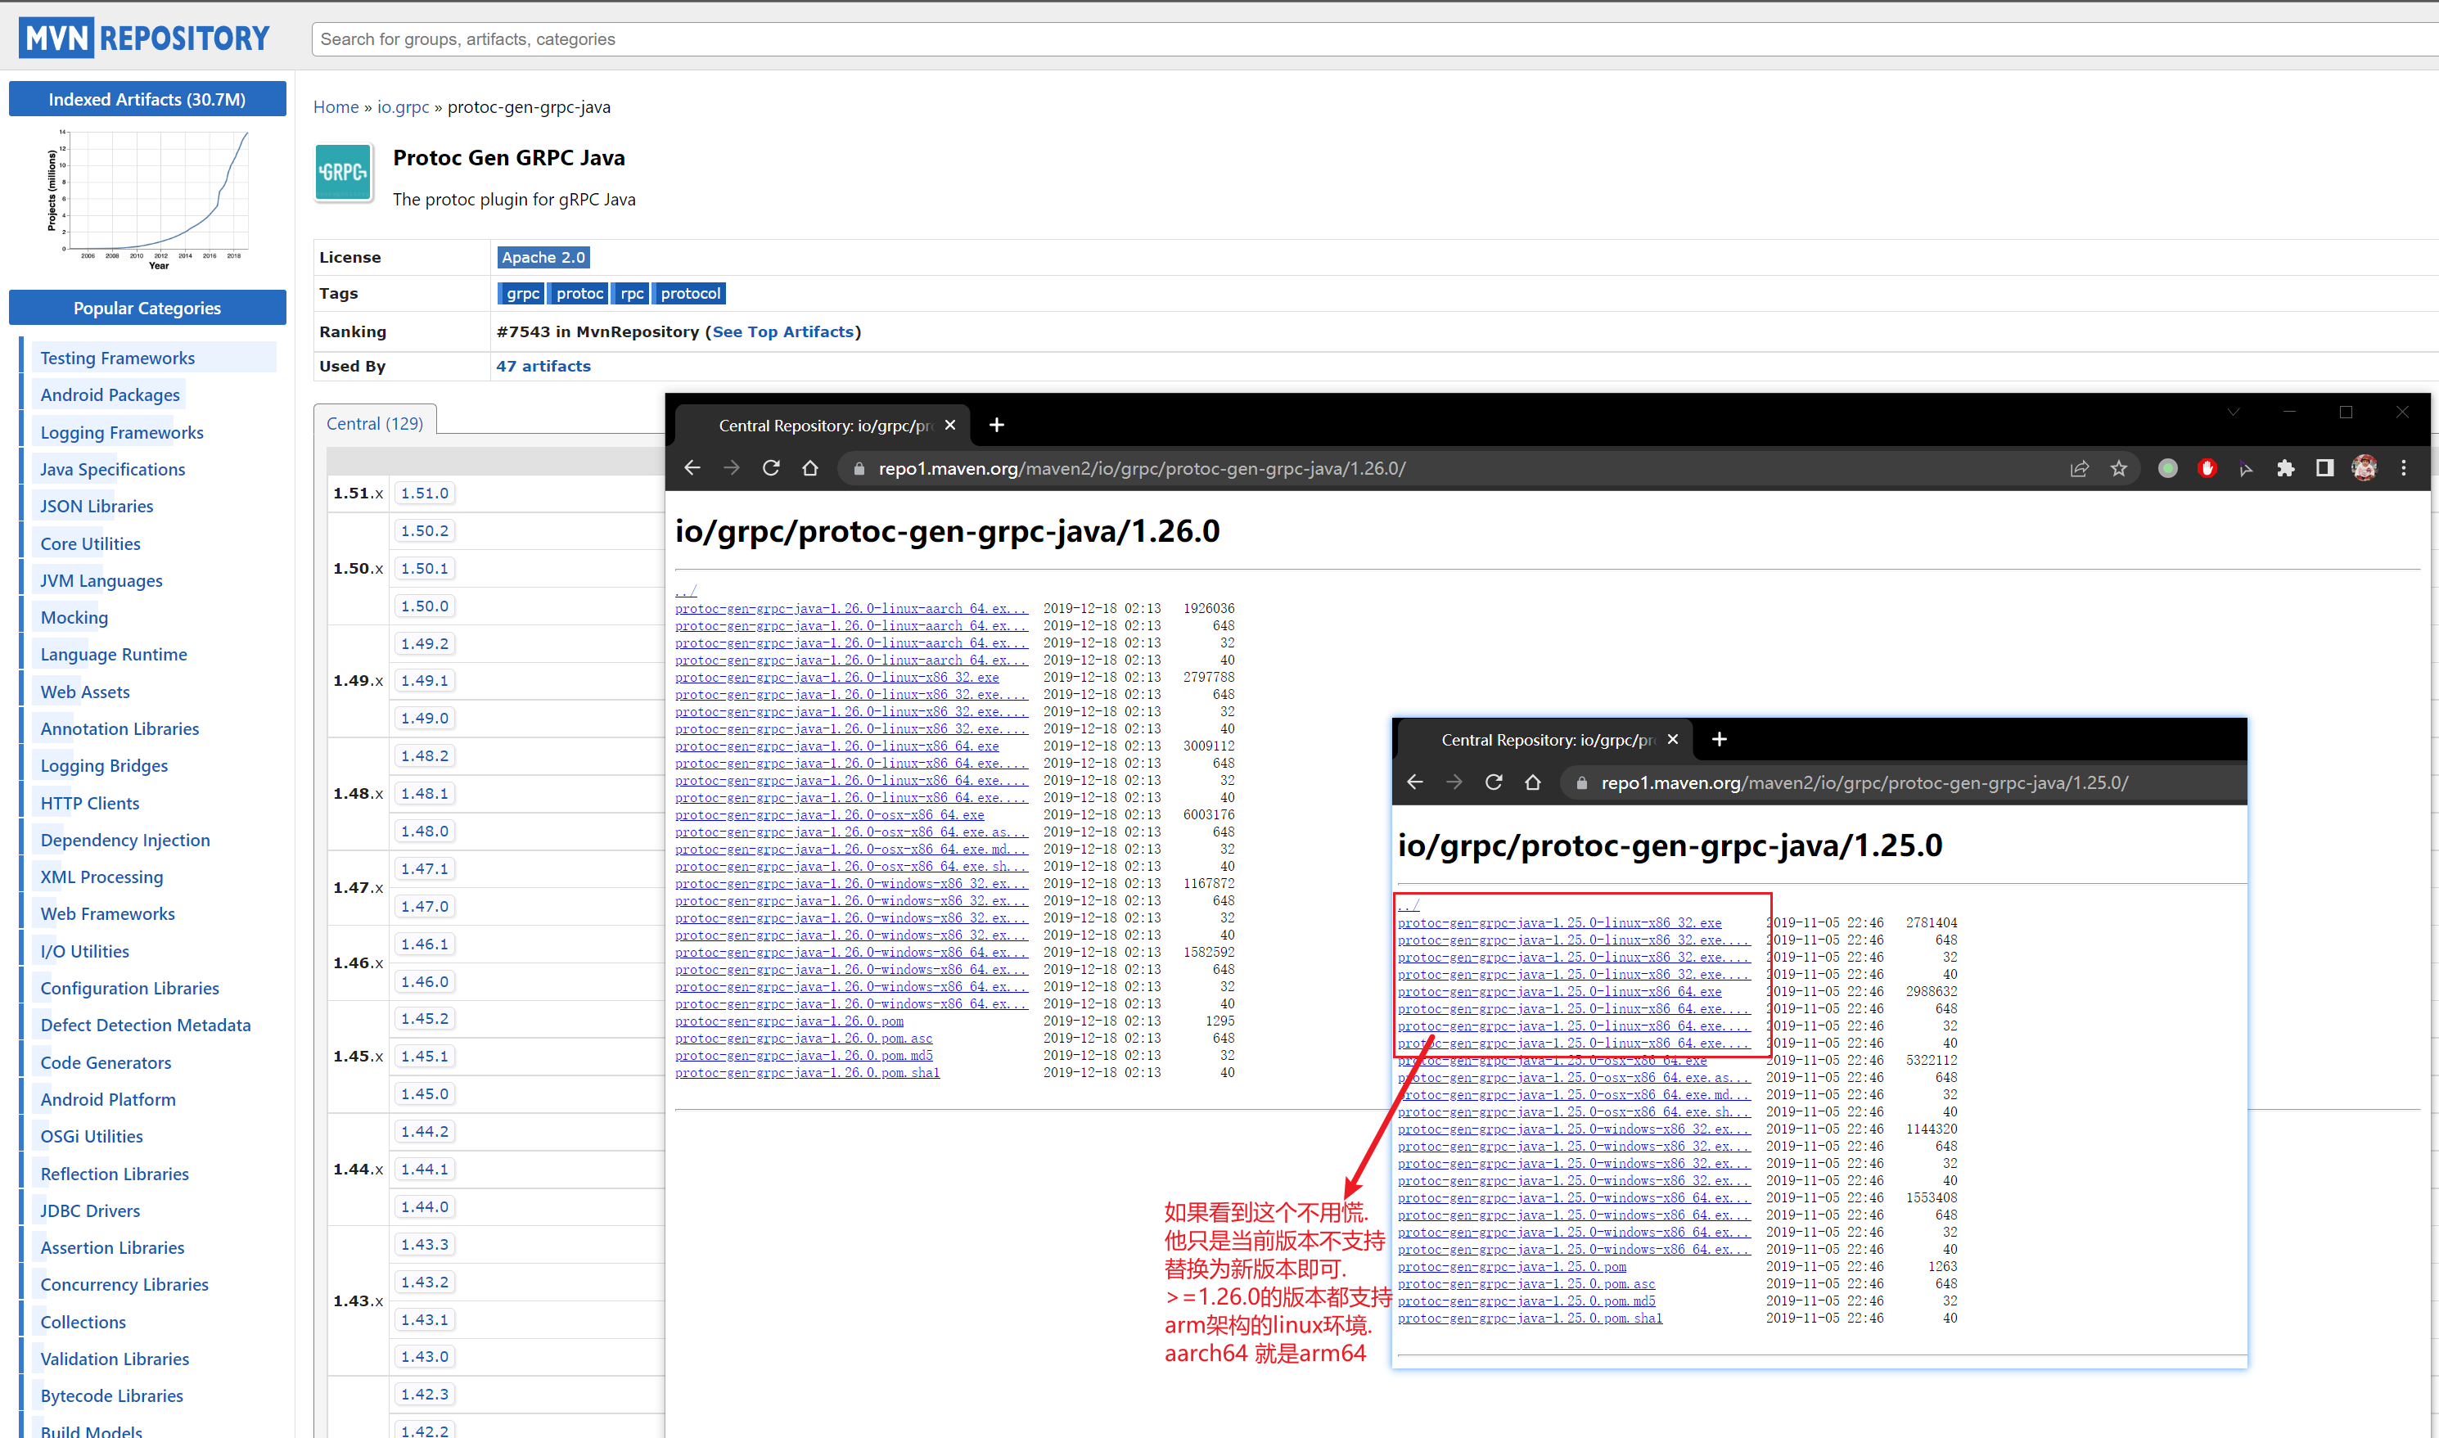Select the Central (129) tab
2439x1438 pixels.
click(x=374, y=423)
